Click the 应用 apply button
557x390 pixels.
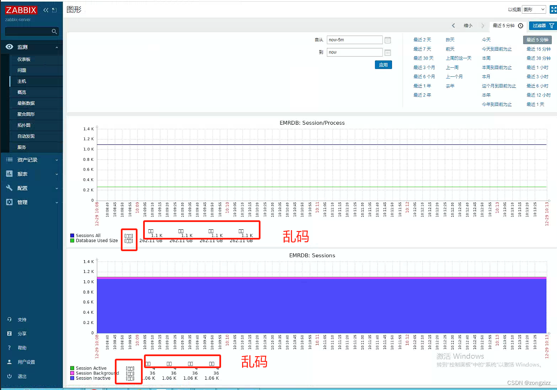click(x=383, y=65)
